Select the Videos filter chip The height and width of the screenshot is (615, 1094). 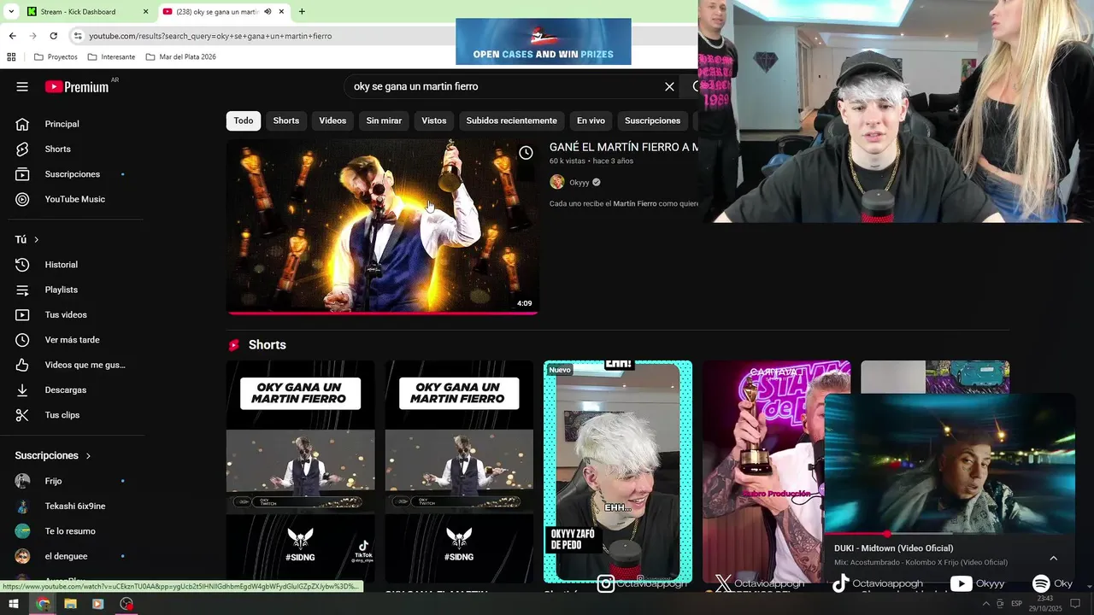coord(332,120)
